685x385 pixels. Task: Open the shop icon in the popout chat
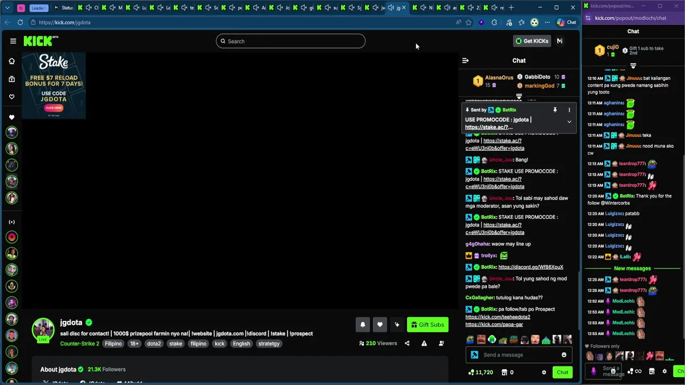[652, 371]
